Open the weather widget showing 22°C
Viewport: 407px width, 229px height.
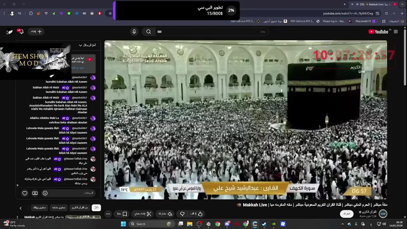[14, 224]
